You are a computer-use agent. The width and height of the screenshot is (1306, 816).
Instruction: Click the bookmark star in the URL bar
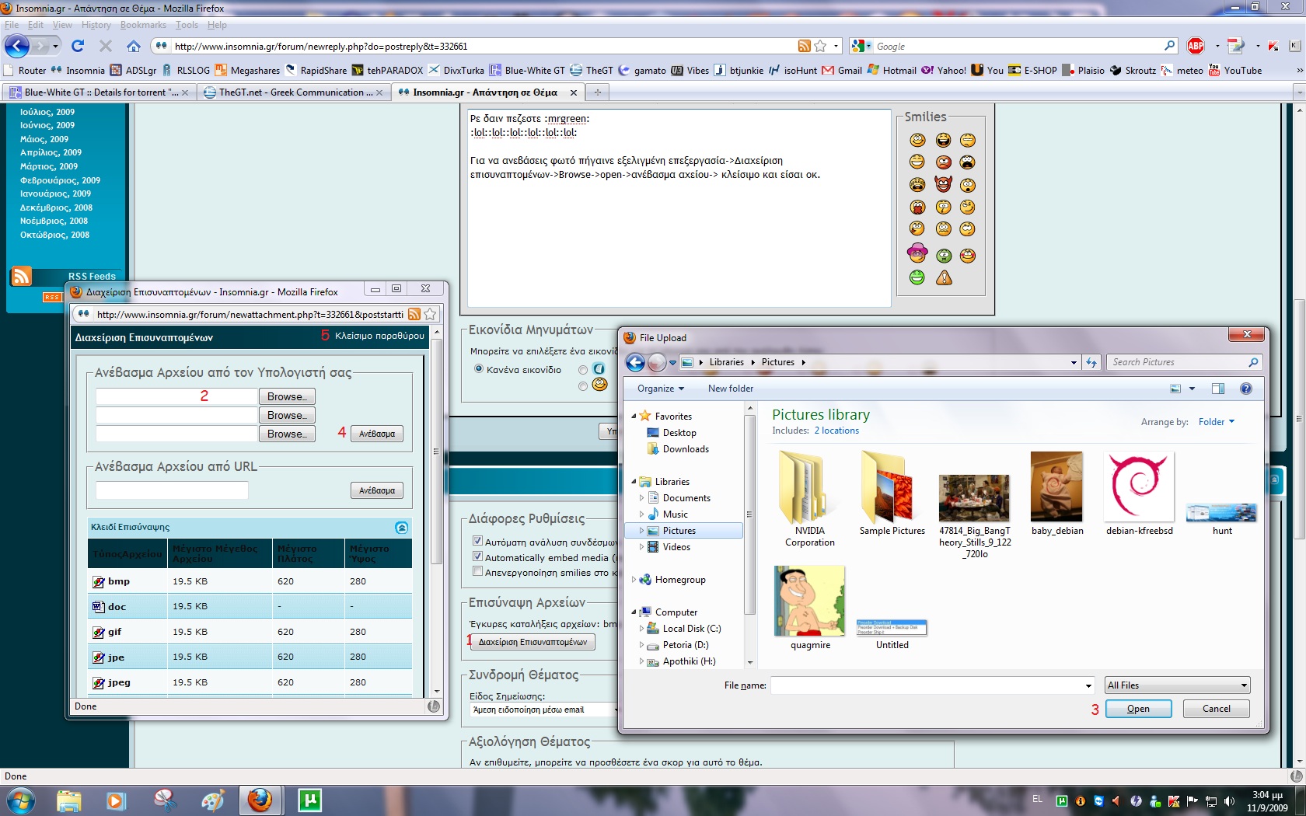click(x=820, y=47)
